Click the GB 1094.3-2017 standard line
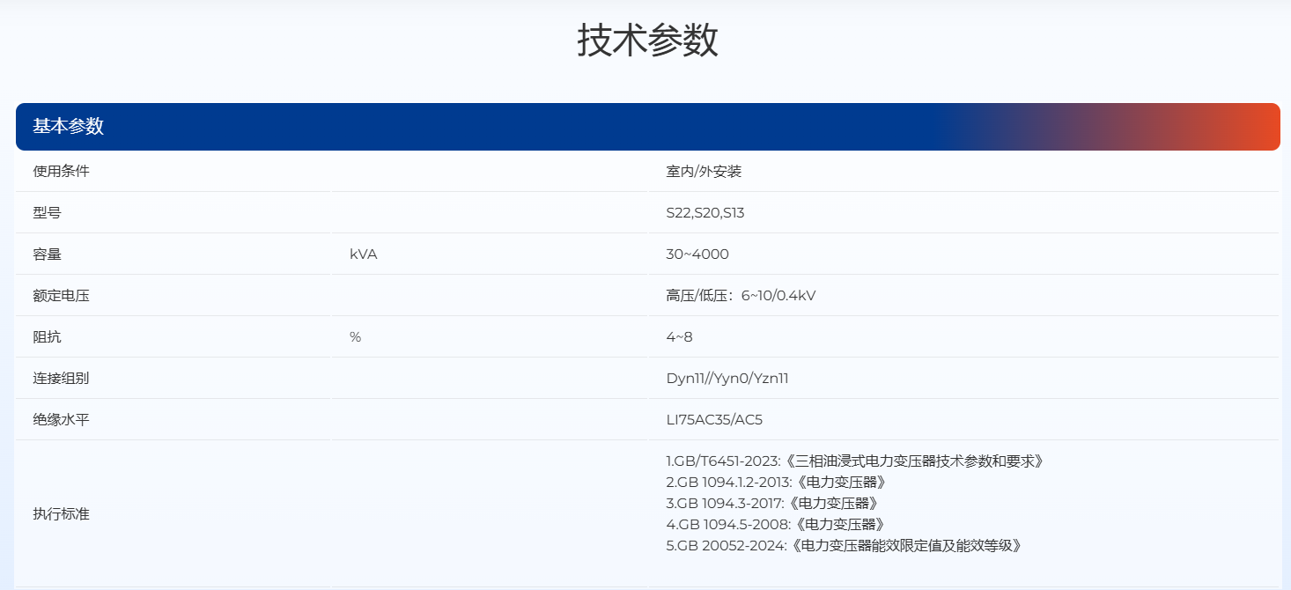This screenshot has width=1291, height=590. (x=771, y=504)
